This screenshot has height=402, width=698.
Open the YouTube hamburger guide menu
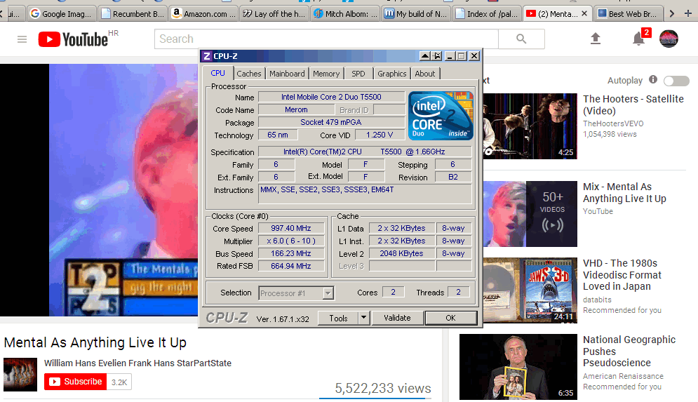pyautogui.click(x=22, y=39)
